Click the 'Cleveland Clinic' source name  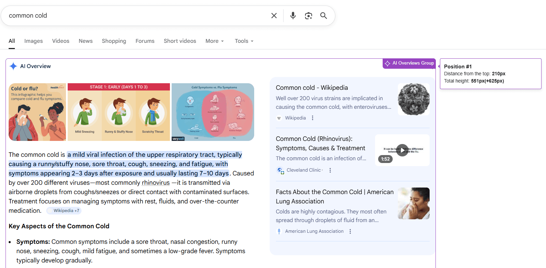pyautogui.click(x=304, y=170)
